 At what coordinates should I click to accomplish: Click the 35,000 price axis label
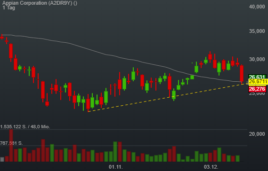pos(257,31)
